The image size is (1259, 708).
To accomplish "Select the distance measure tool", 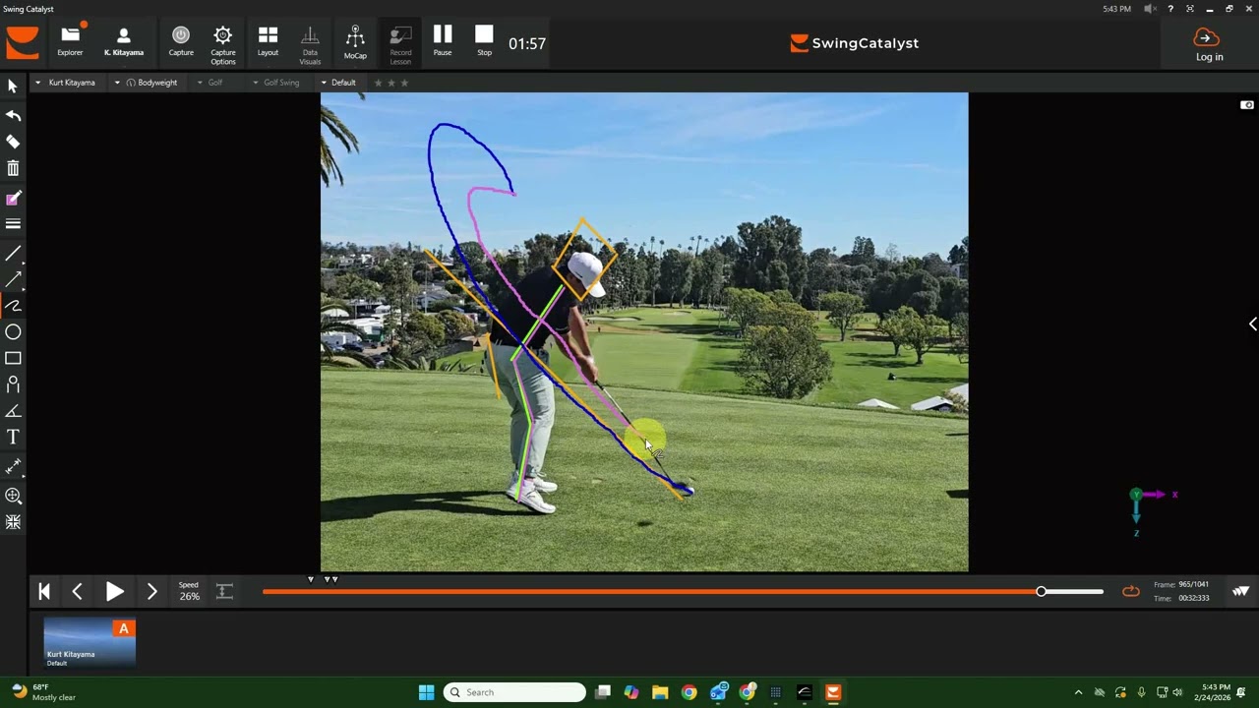I will (x=13, y=466).
